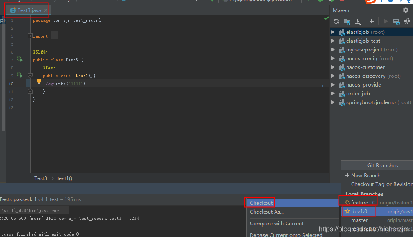Select springbootzjmdemo project in Maven
The width and height of the screenshot is (413, 237).
tap(371, 102)
